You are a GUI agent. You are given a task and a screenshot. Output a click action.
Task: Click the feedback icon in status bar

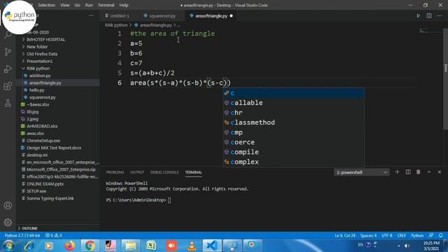click(431, 235)
